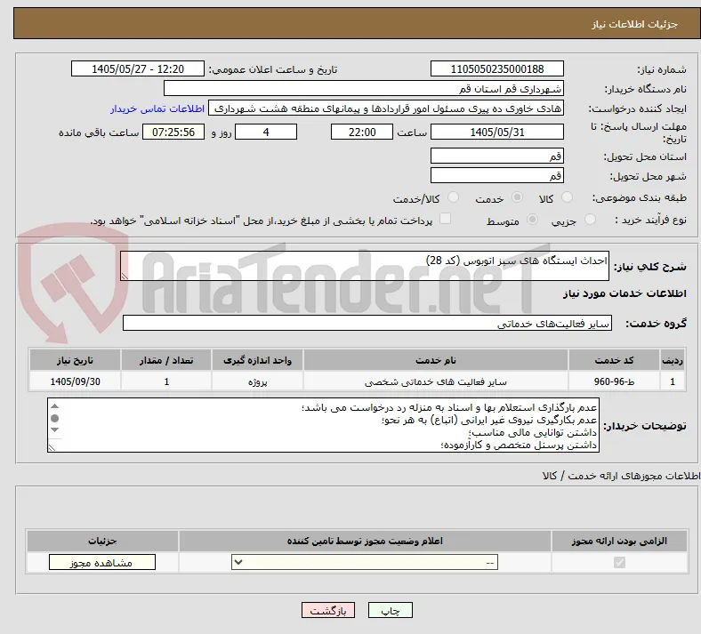Choose the جزیی purchase type radio
Screen dimensions: 701x634
click(590, 220)
